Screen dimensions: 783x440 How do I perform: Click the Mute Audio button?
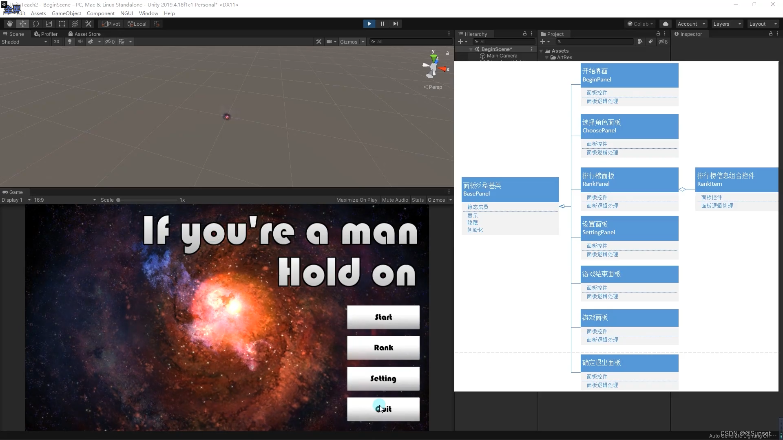(395, 199)
